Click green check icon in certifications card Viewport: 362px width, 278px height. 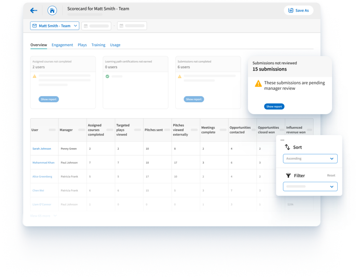click(x=107, y=76)
